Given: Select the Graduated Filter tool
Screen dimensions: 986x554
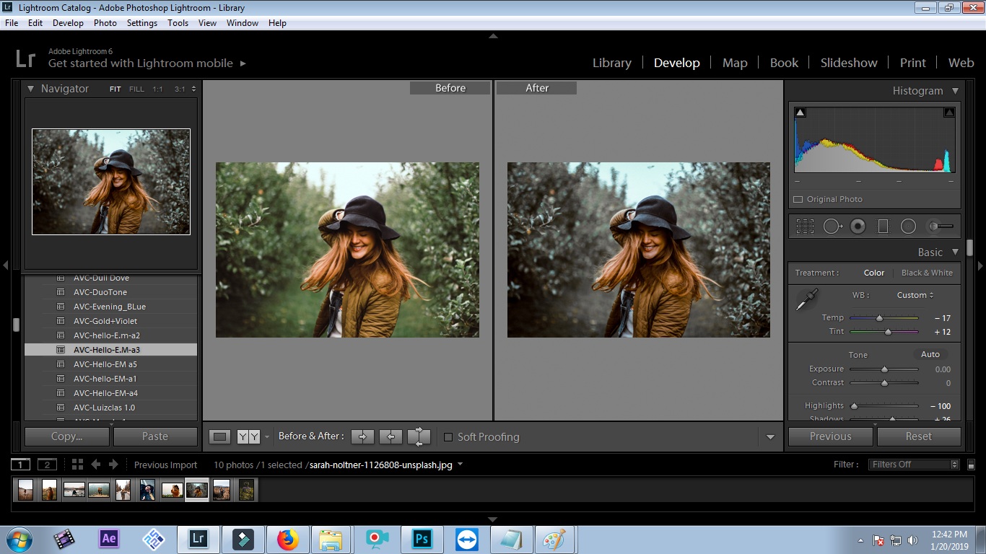Looking at the screenshot, I should coord(883,227).
